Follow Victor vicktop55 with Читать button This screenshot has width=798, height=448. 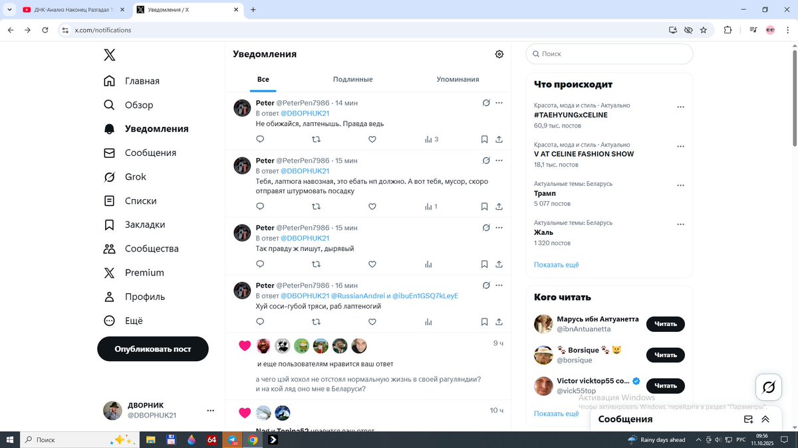[x=665, y=386]
